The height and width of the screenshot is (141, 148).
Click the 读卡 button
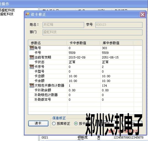coord(38,123)
